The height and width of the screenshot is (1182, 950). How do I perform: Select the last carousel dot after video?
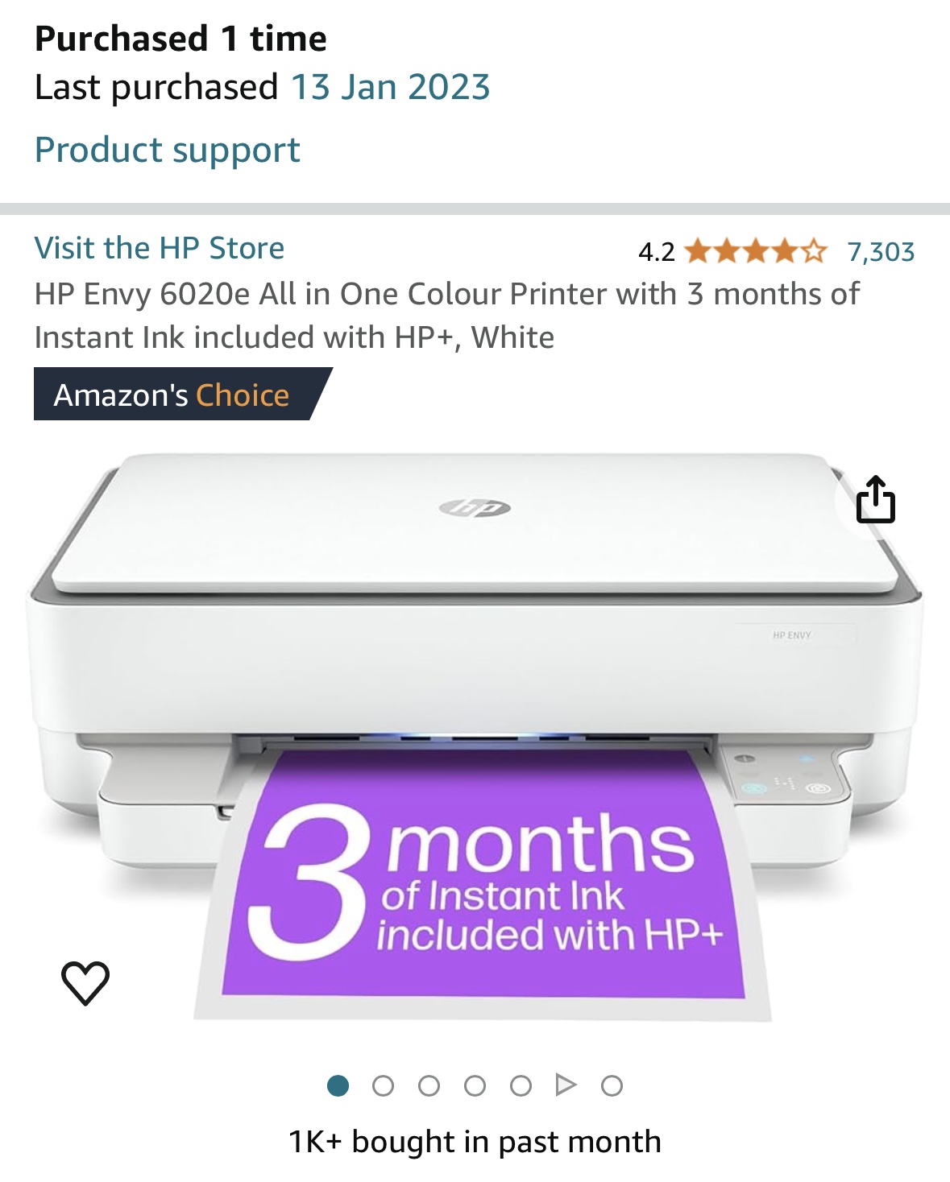point(612,1085)
